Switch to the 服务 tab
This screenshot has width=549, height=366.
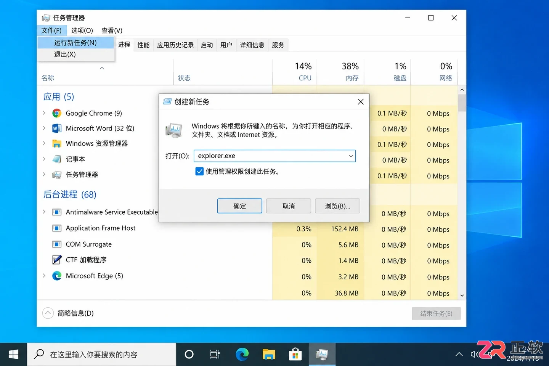point(278,45)
